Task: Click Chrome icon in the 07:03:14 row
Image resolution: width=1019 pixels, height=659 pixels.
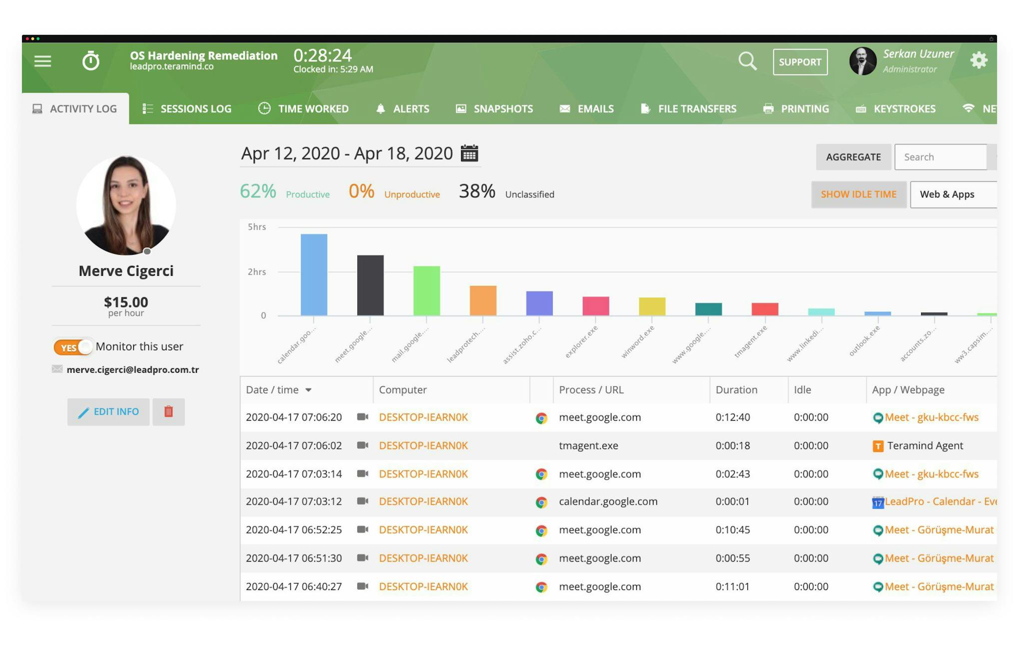Action: 541,474
